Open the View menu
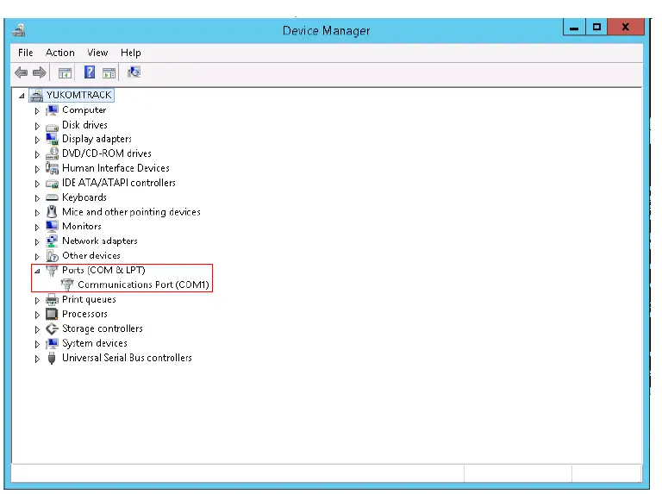The height and width of the screenshot is (494, 662). pos(97,53)
